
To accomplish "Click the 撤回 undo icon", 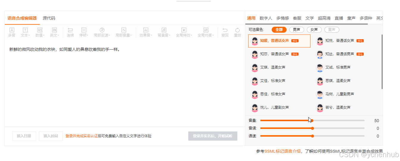I will click(225, 32).
